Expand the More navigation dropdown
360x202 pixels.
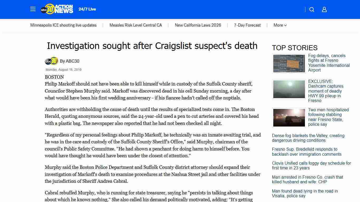click(280, 25)
